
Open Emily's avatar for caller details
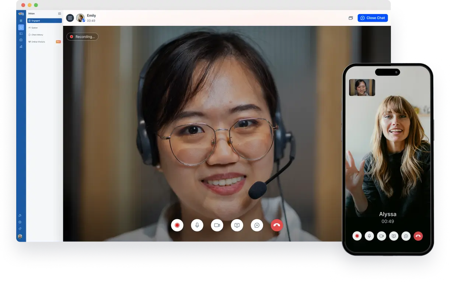coord(80,18)
